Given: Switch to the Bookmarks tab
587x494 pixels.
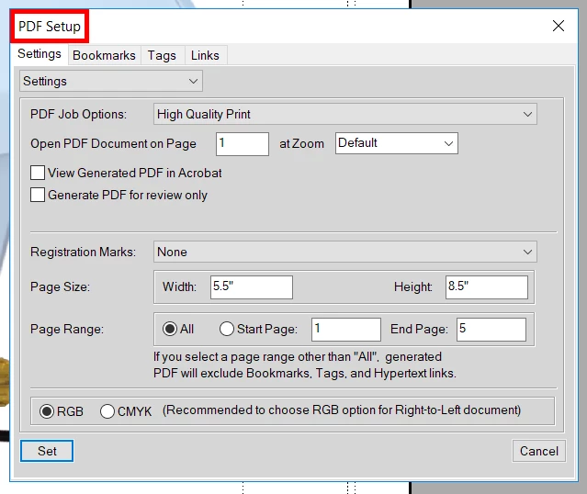Looking at the screenshot, I should (x=104, y=55).
